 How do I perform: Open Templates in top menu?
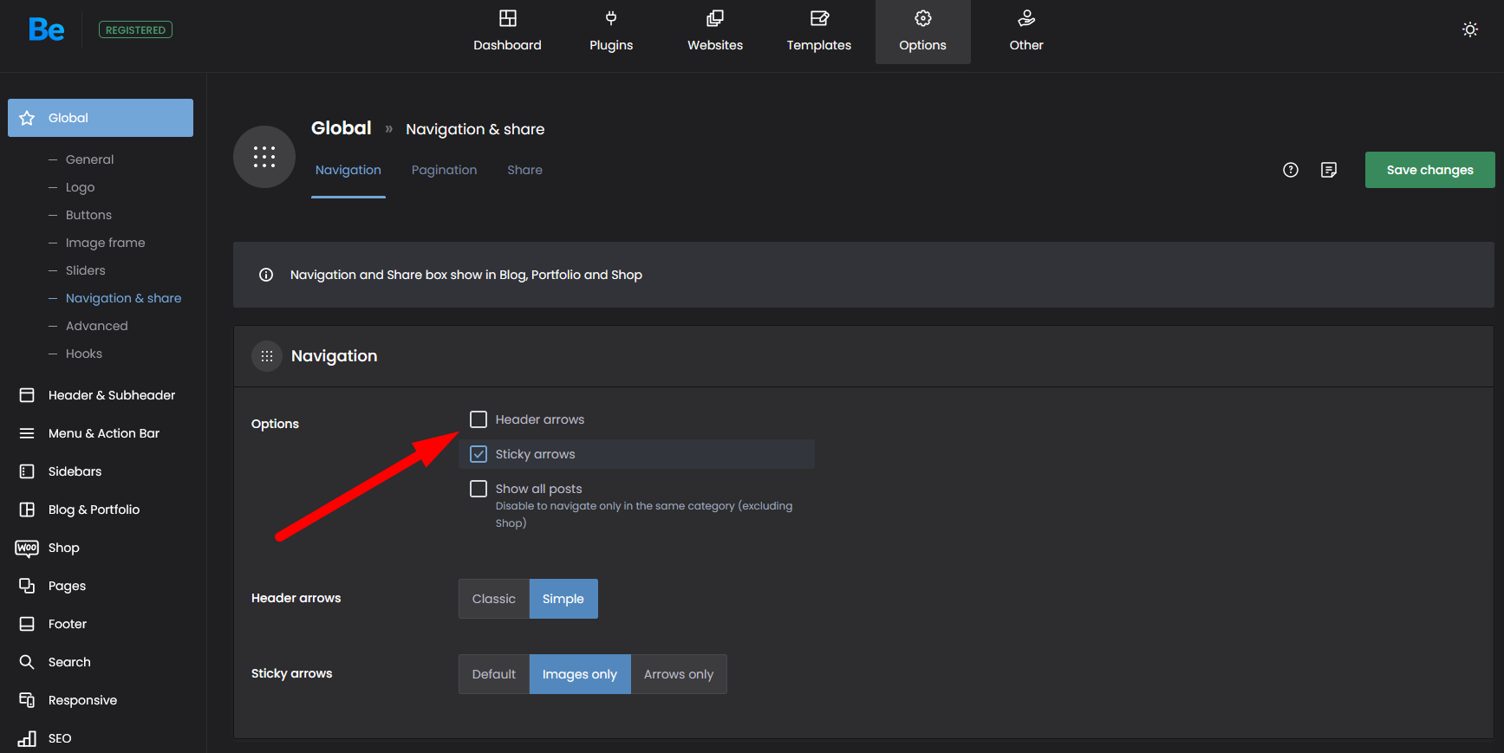(819, 32)
